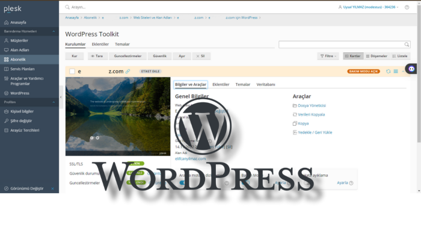Collapse the site card chevron

403,72
